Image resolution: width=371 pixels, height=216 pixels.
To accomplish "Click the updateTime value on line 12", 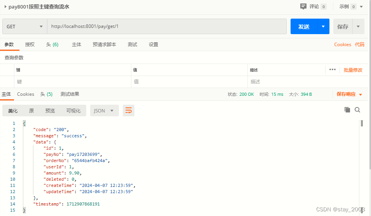I will [x=106, y=192].
